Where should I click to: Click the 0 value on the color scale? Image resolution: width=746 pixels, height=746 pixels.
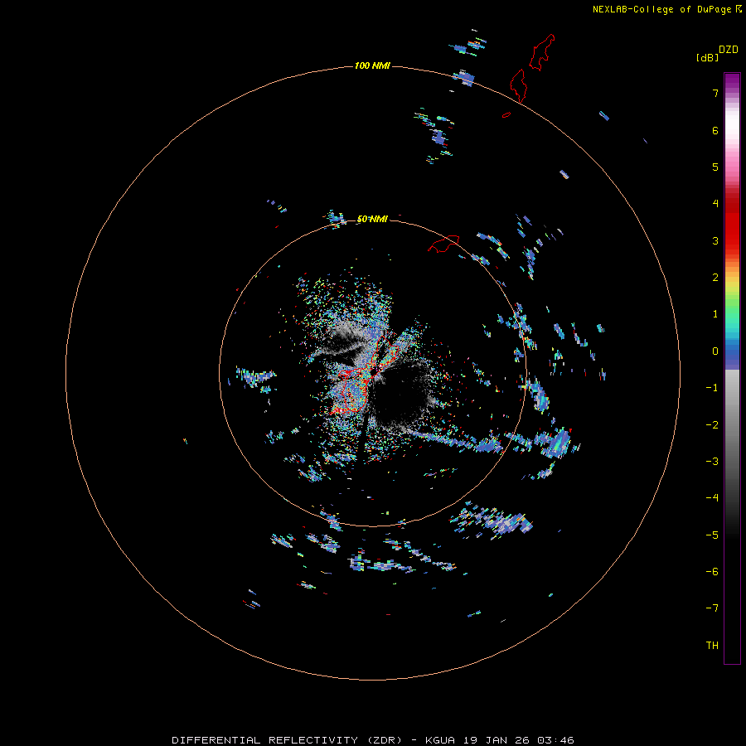click(x=715, y=351)
